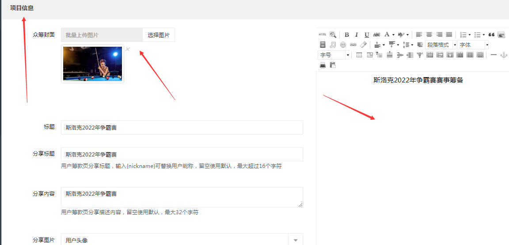Toggle bold formatting
This screenshot has width=509, height=245.
[347, 35]
